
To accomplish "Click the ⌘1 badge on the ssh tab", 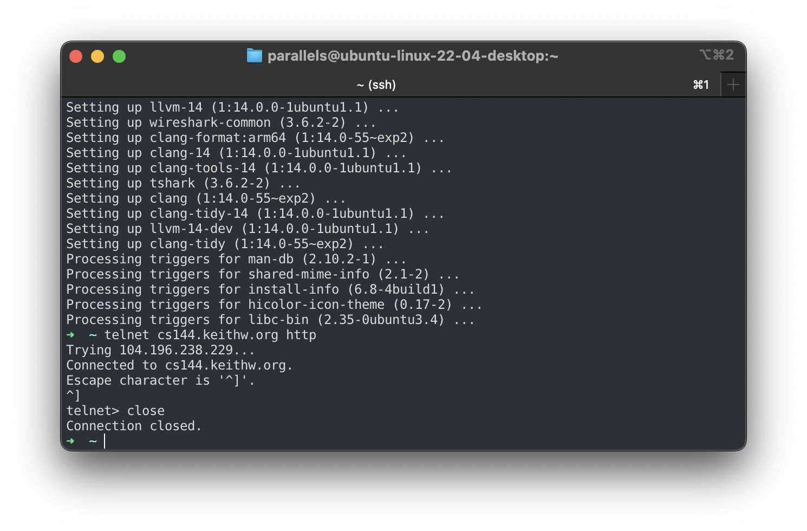I will pos(701,84).
